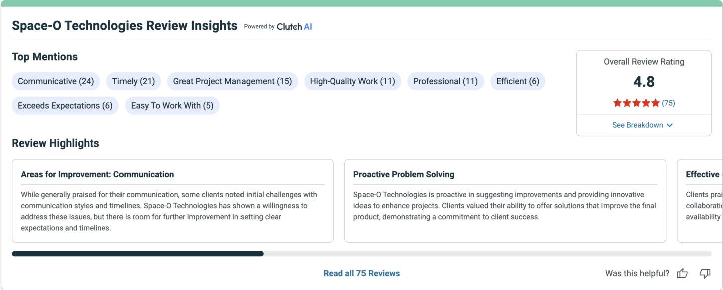This screenshot has height=290, width=723.
Task: Click the thumbs up helpful icon
Action: 682,273
